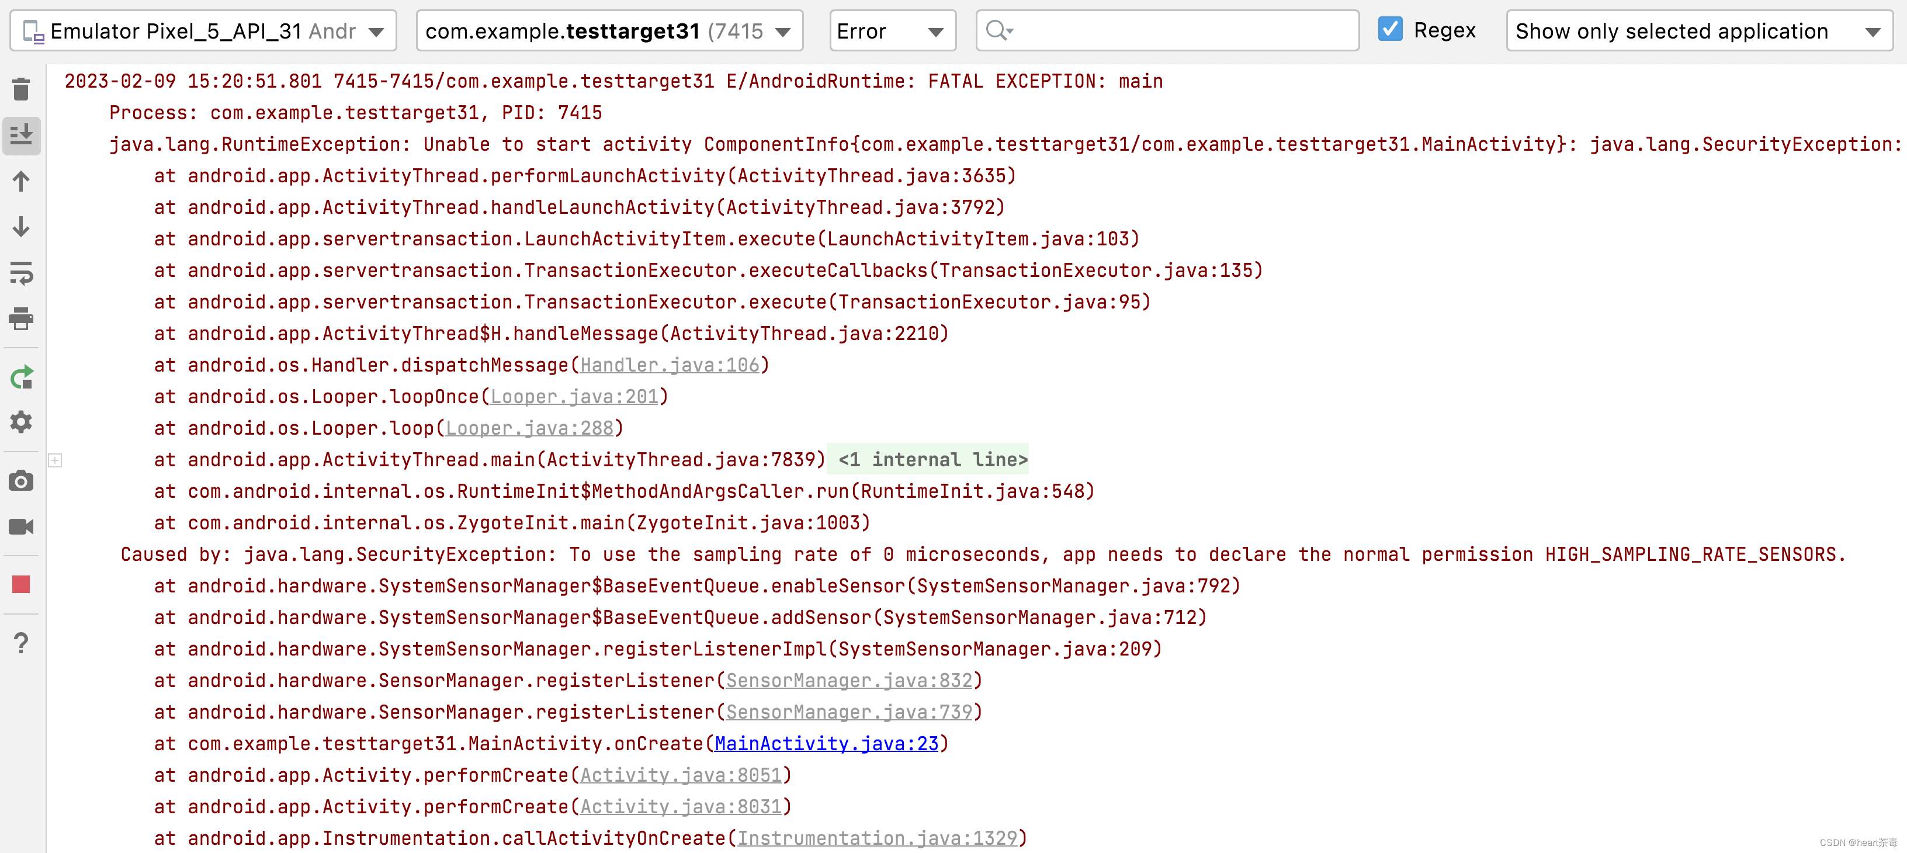Viewport: 1907px width, 853px height.
Task: Restart logcat with green arrow icon
Action: (20, 377)
